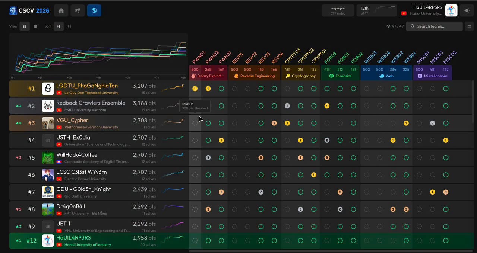
Task: Click the LQDTU_PhoGaNghiaTan team logo
Action: point(48,89)
